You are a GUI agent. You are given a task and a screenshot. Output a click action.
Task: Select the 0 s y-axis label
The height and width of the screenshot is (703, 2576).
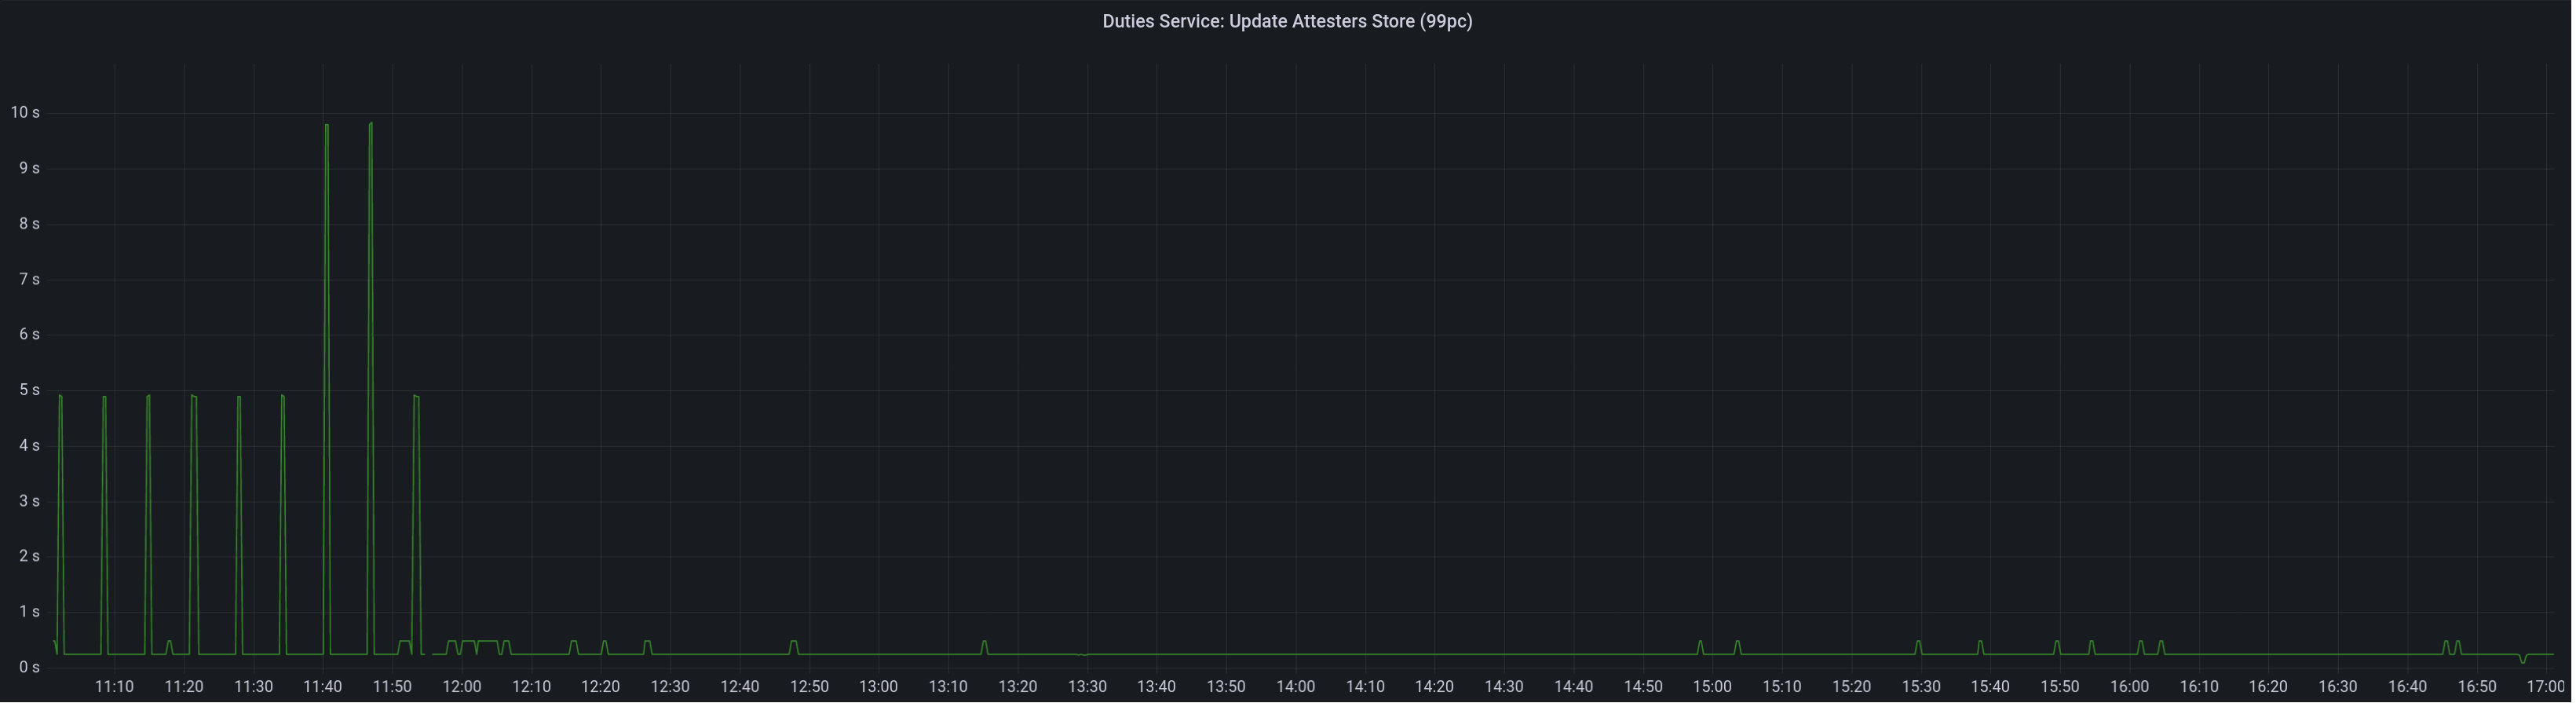[29, 667]
